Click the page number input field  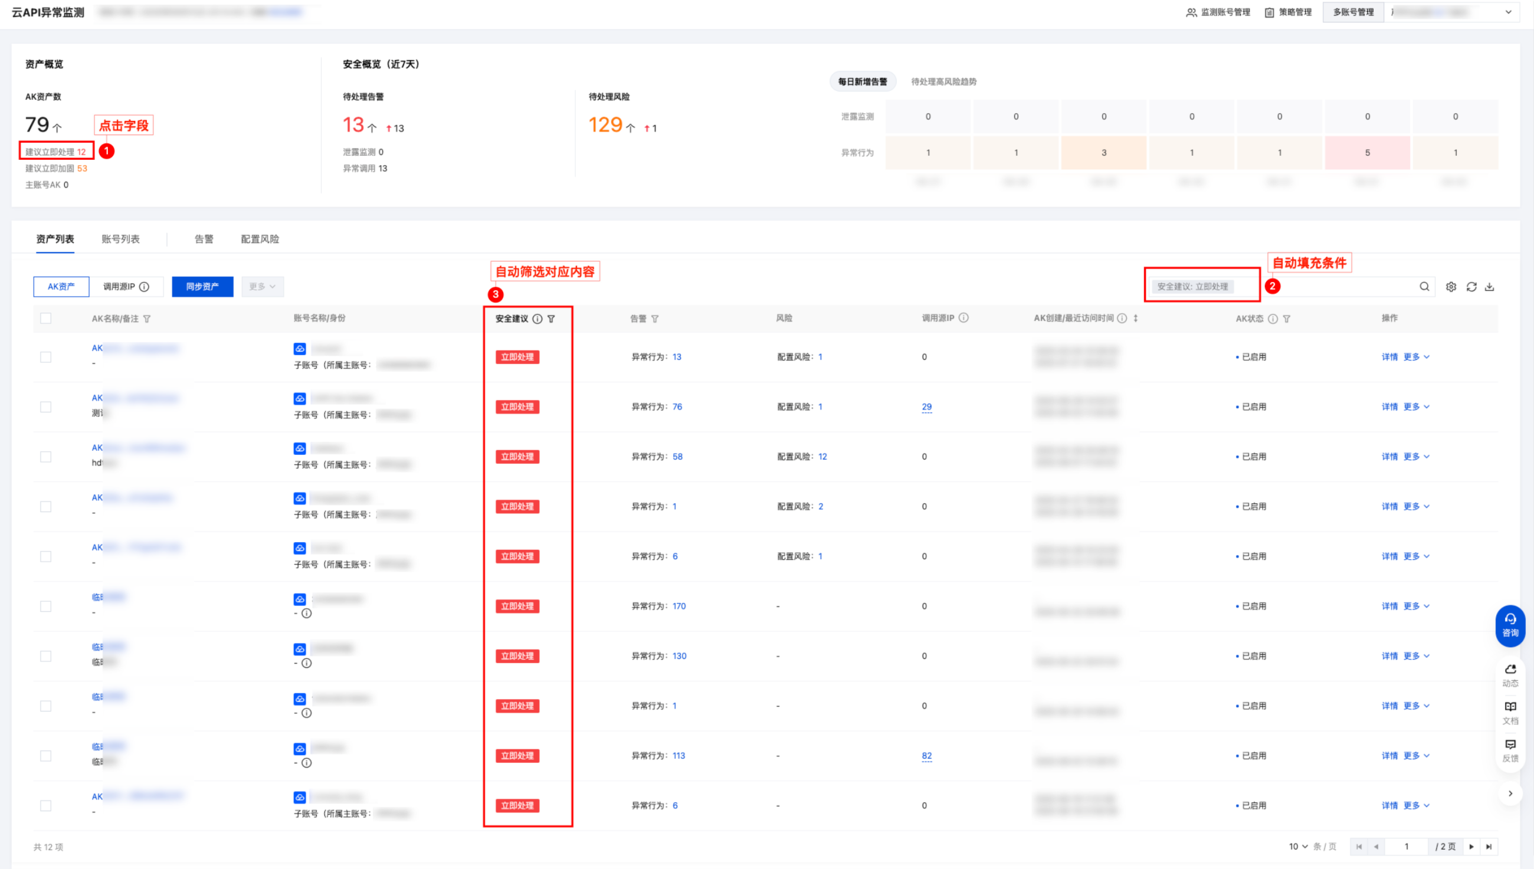[1407, 847]
